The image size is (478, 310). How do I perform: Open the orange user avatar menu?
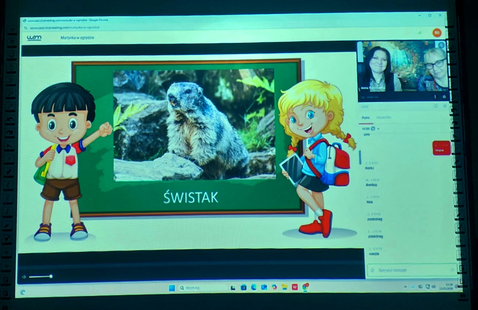tap(437, 33)
